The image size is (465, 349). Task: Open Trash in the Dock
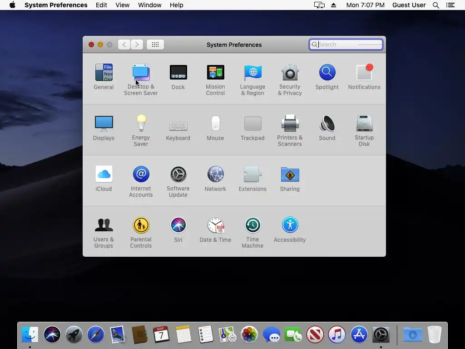[x=435, y=334]
